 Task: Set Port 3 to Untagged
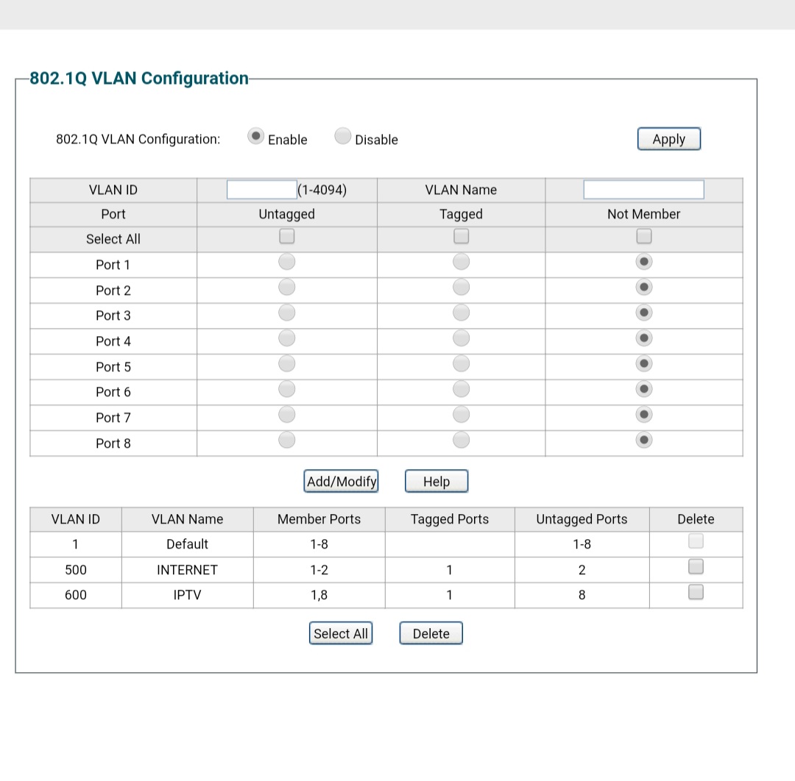pyautogui.click(x=287, y=313)
